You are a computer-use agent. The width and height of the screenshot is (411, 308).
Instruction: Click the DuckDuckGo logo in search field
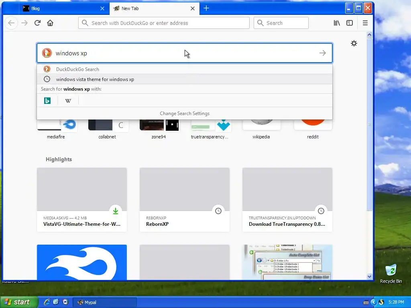pyautogui.click(x=47, y=53)
